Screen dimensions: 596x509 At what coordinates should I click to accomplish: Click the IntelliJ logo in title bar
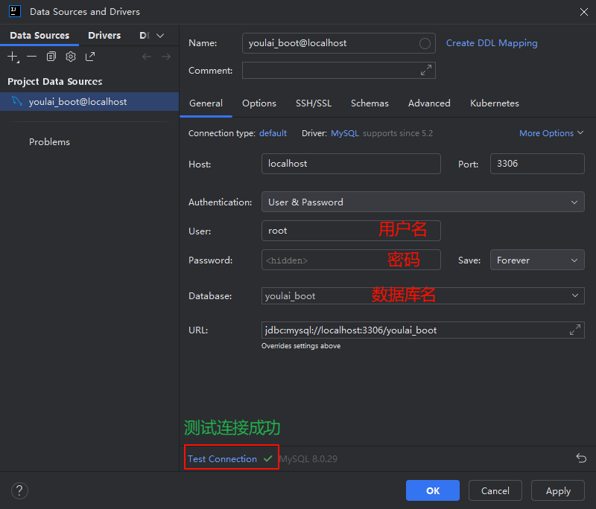(15, 11)
